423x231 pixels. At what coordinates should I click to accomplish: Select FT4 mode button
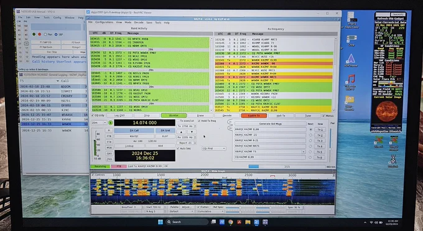[109, 142]
